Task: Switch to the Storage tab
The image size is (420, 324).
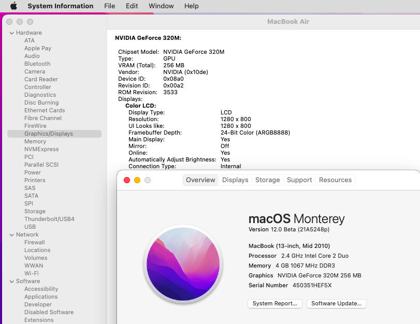Action: 268,180
